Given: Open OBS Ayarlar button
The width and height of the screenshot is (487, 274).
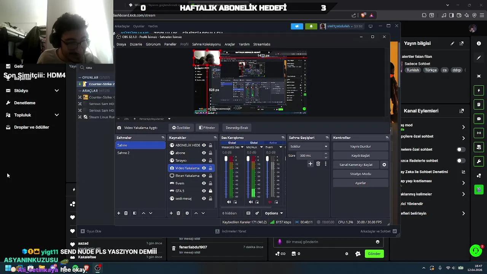Looking at the screenshot, I should [360, 183].
